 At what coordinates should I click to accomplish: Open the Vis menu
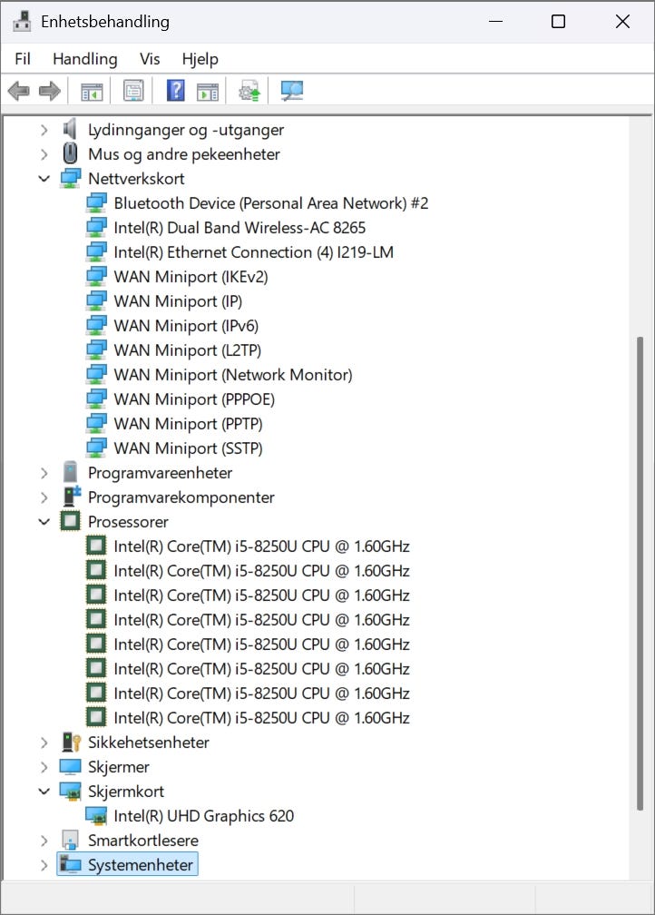click(150, 59)
